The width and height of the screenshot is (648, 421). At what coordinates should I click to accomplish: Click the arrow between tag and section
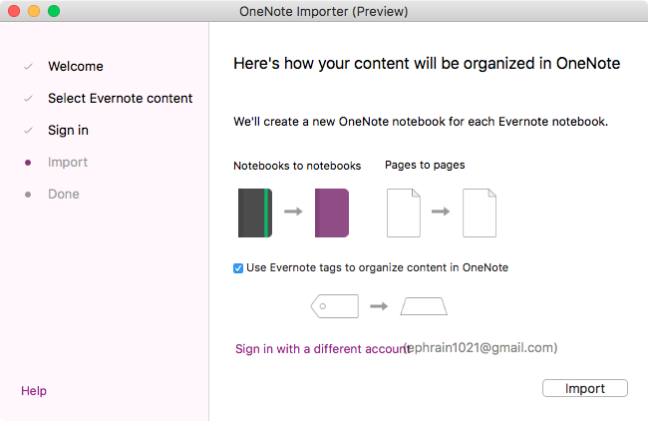(x=378, y=305)
